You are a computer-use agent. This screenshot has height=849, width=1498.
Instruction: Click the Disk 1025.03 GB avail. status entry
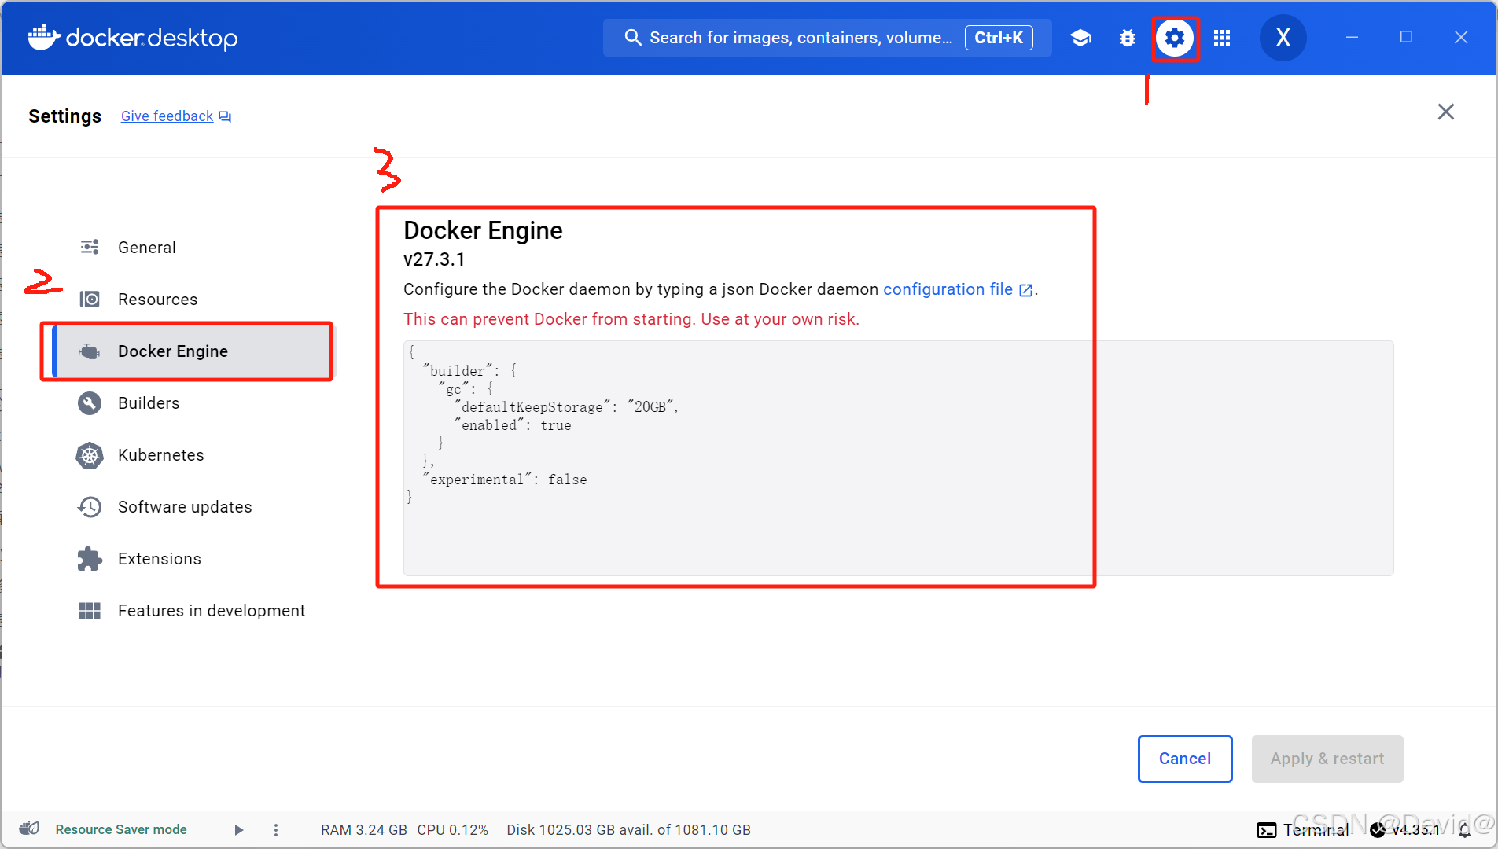click(x=628, y=830)
